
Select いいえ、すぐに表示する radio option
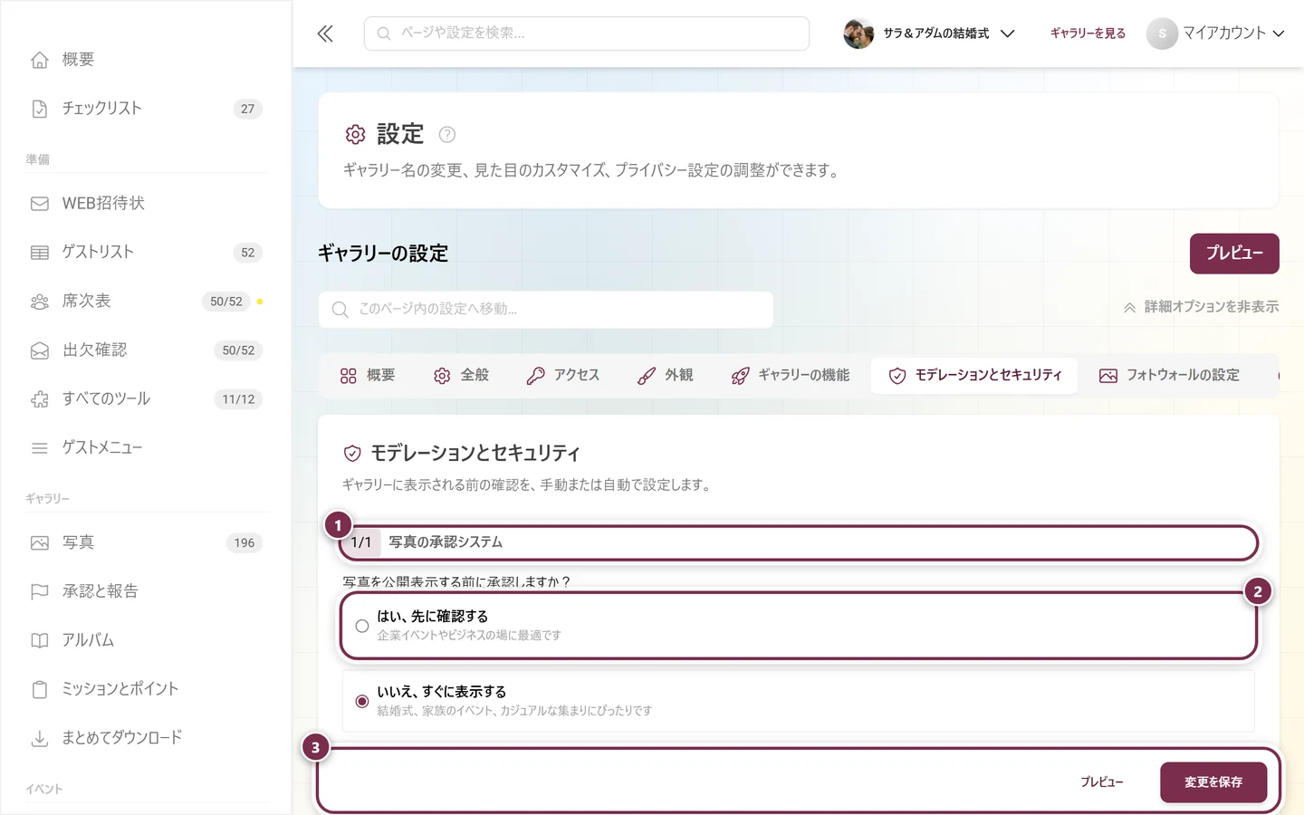798,701
